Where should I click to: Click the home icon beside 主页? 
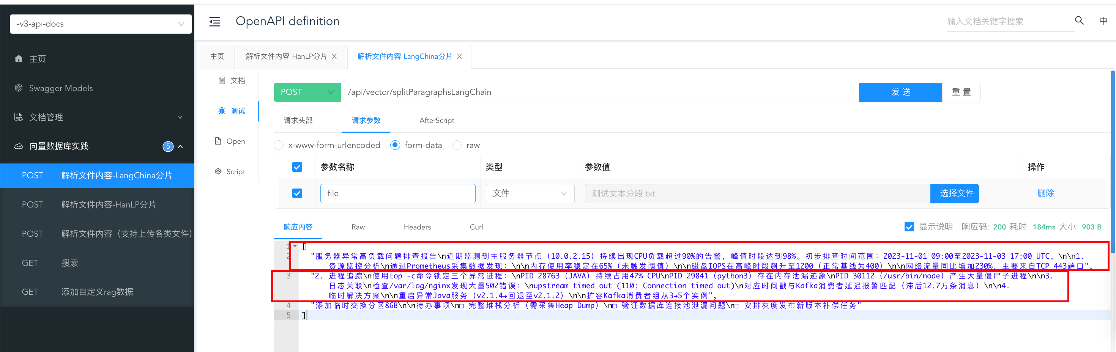click(19, 58)
